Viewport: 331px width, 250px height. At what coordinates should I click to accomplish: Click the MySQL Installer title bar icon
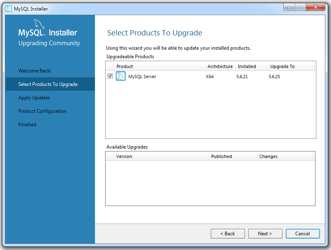tap(9, 9)
